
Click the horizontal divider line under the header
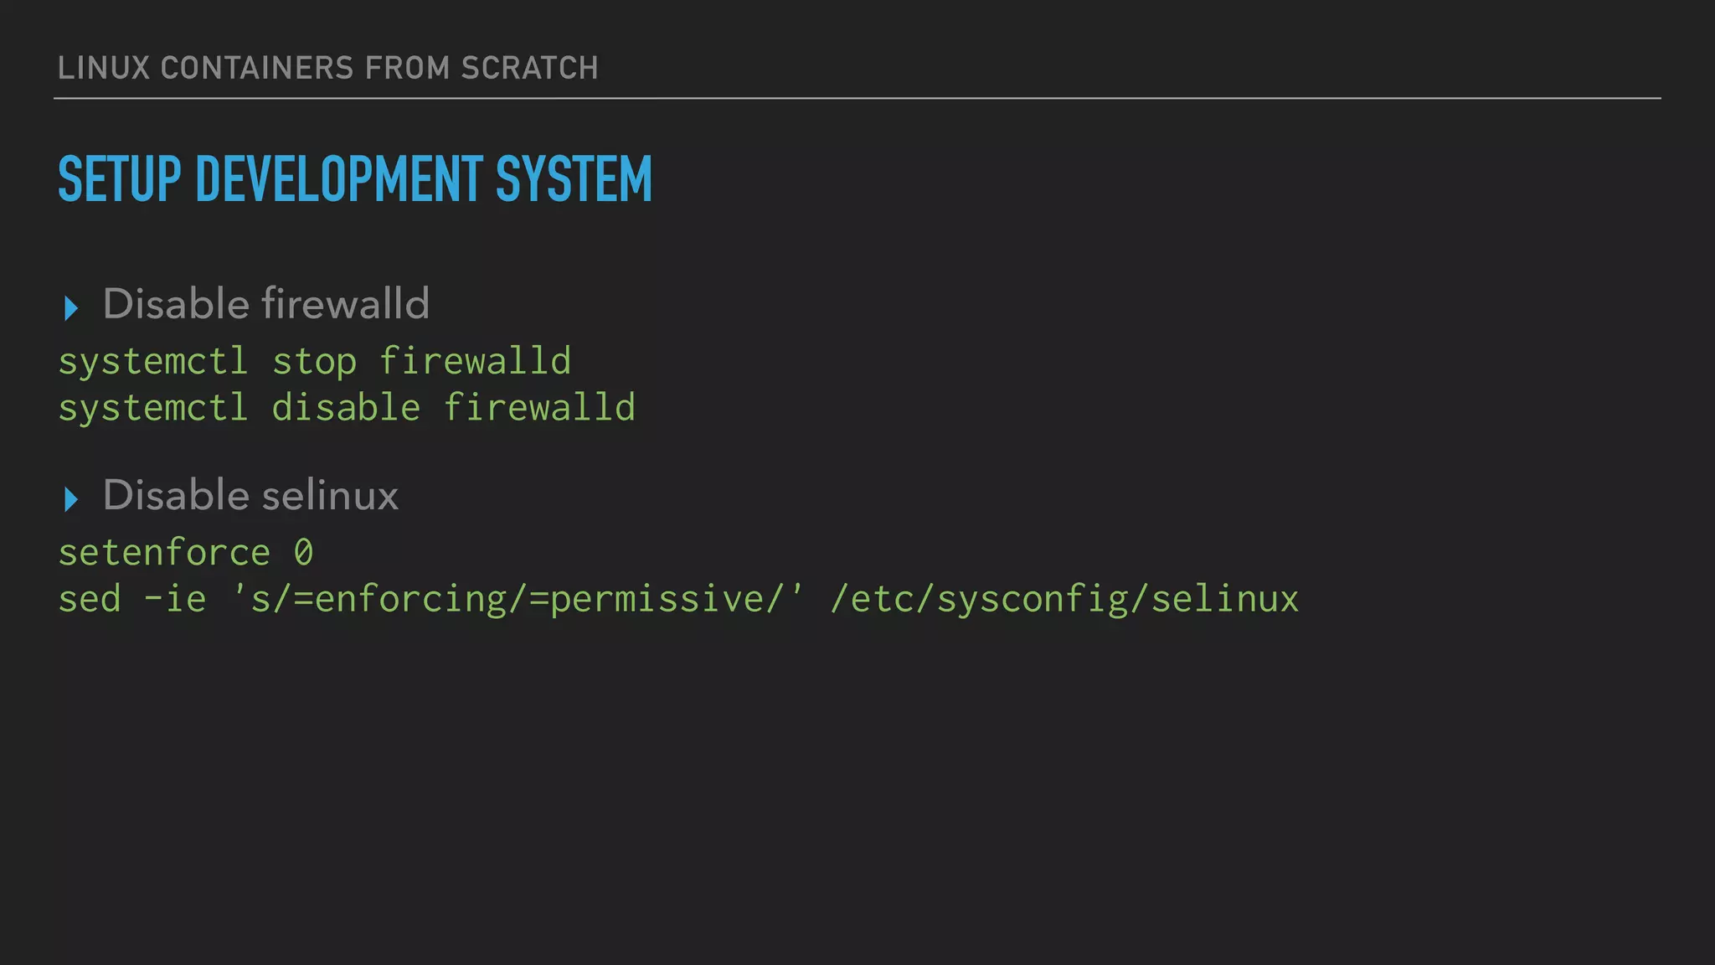[x=857, y=98]
